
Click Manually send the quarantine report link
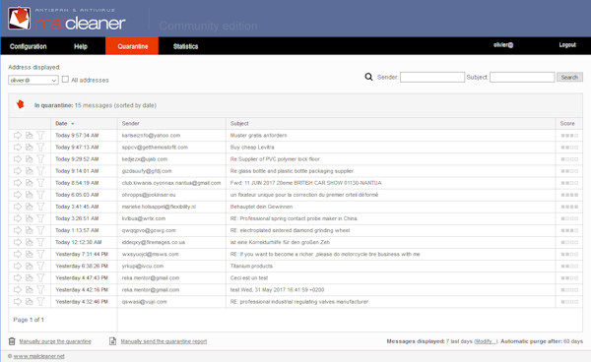coord(164,341)
